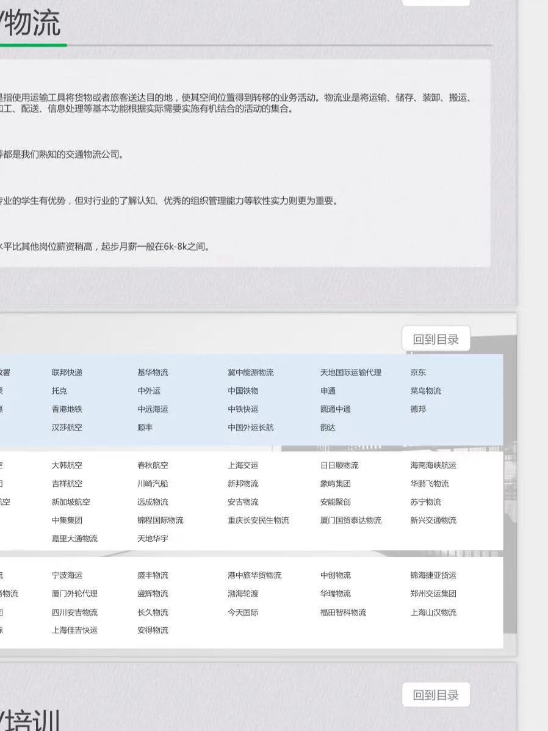Viewport: 548px width, 731px height.
Task: Open 天地国际运输代理
Action: pyautogui.click(x=351, y=372)
